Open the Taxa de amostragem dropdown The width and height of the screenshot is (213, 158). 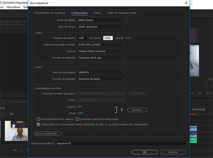[x=101, y=72]
